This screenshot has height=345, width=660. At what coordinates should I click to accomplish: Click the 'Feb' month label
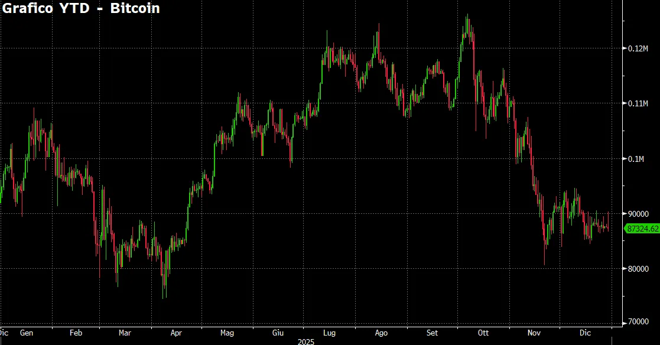point(76,333)
